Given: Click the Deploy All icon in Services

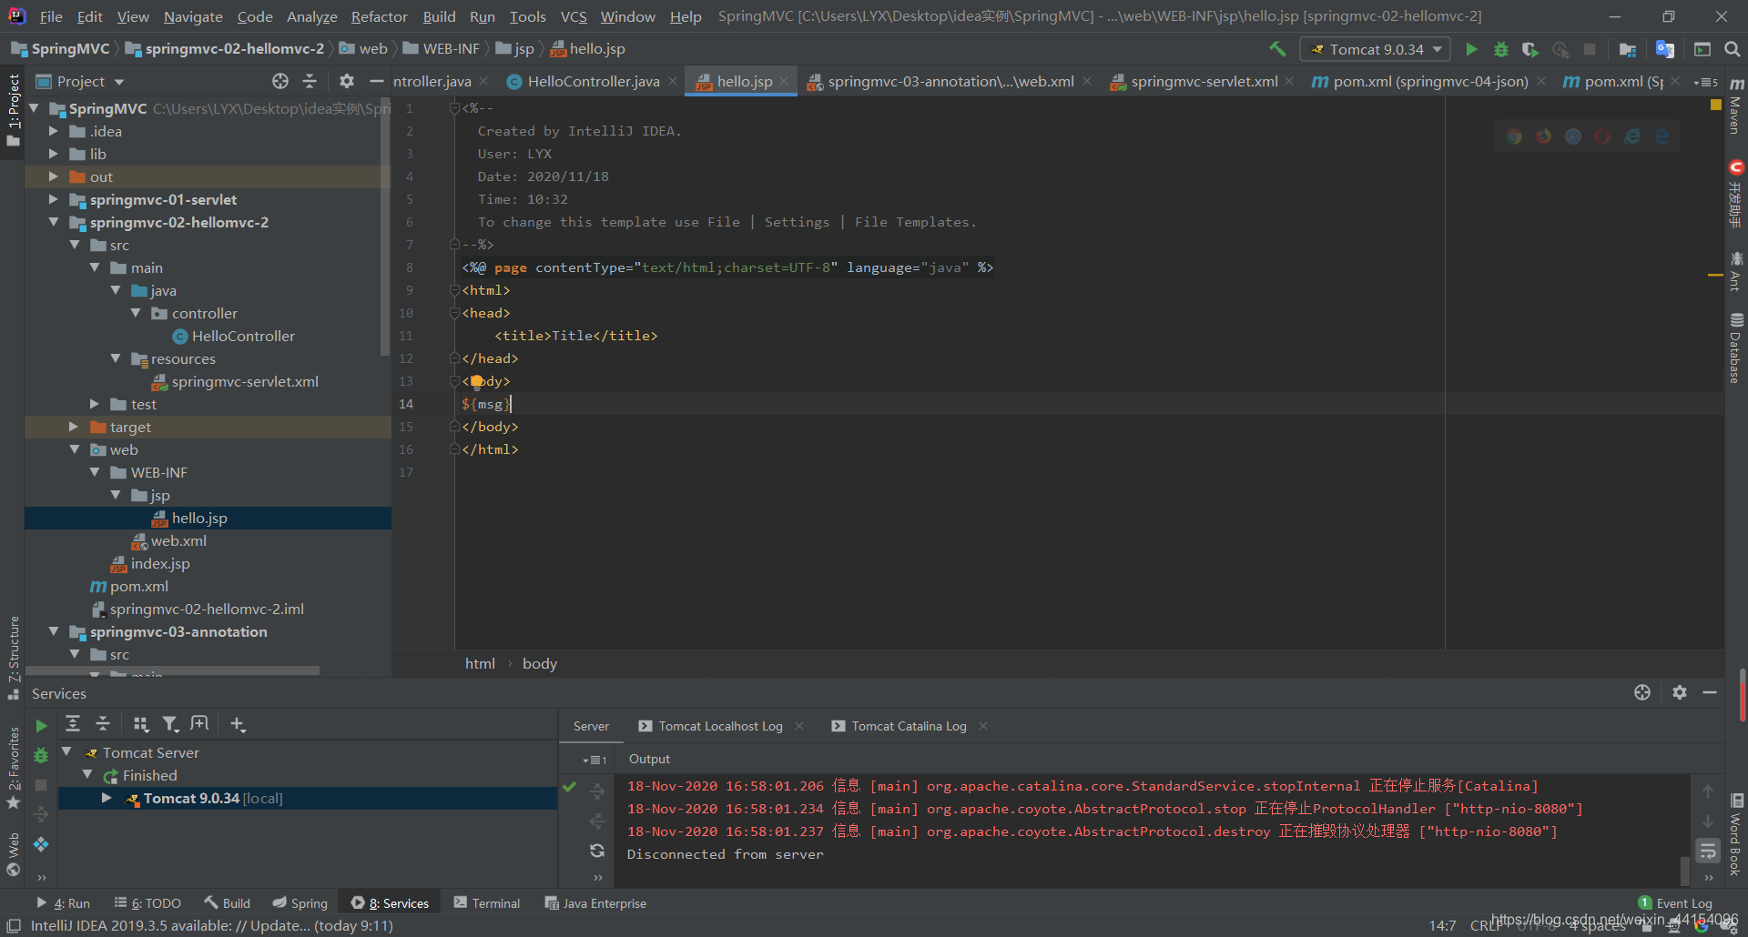Looking at the screenshot, I should (x=41, y=844).
